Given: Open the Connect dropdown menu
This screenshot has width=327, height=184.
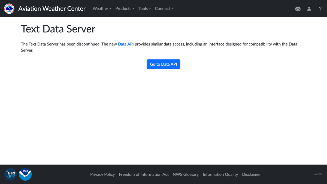Looking at the screenshot, I should coord(164,8).
